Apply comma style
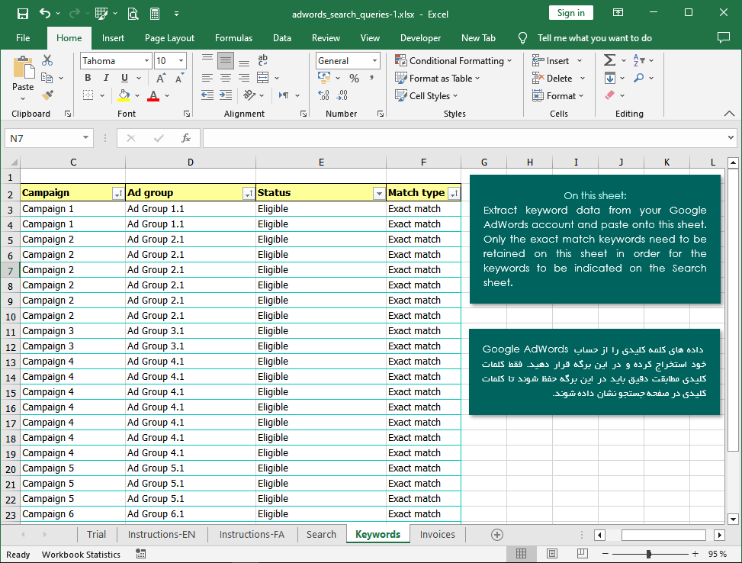The image size is (742, 563). (372, 78)
